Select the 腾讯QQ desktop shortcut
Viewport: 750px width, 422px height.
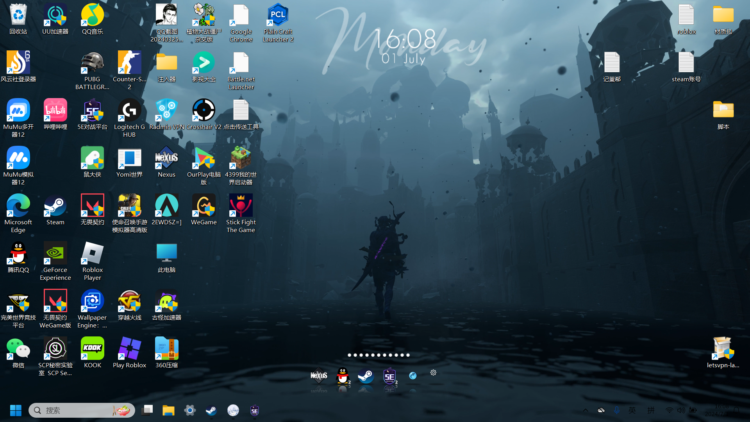pos(18,257)
